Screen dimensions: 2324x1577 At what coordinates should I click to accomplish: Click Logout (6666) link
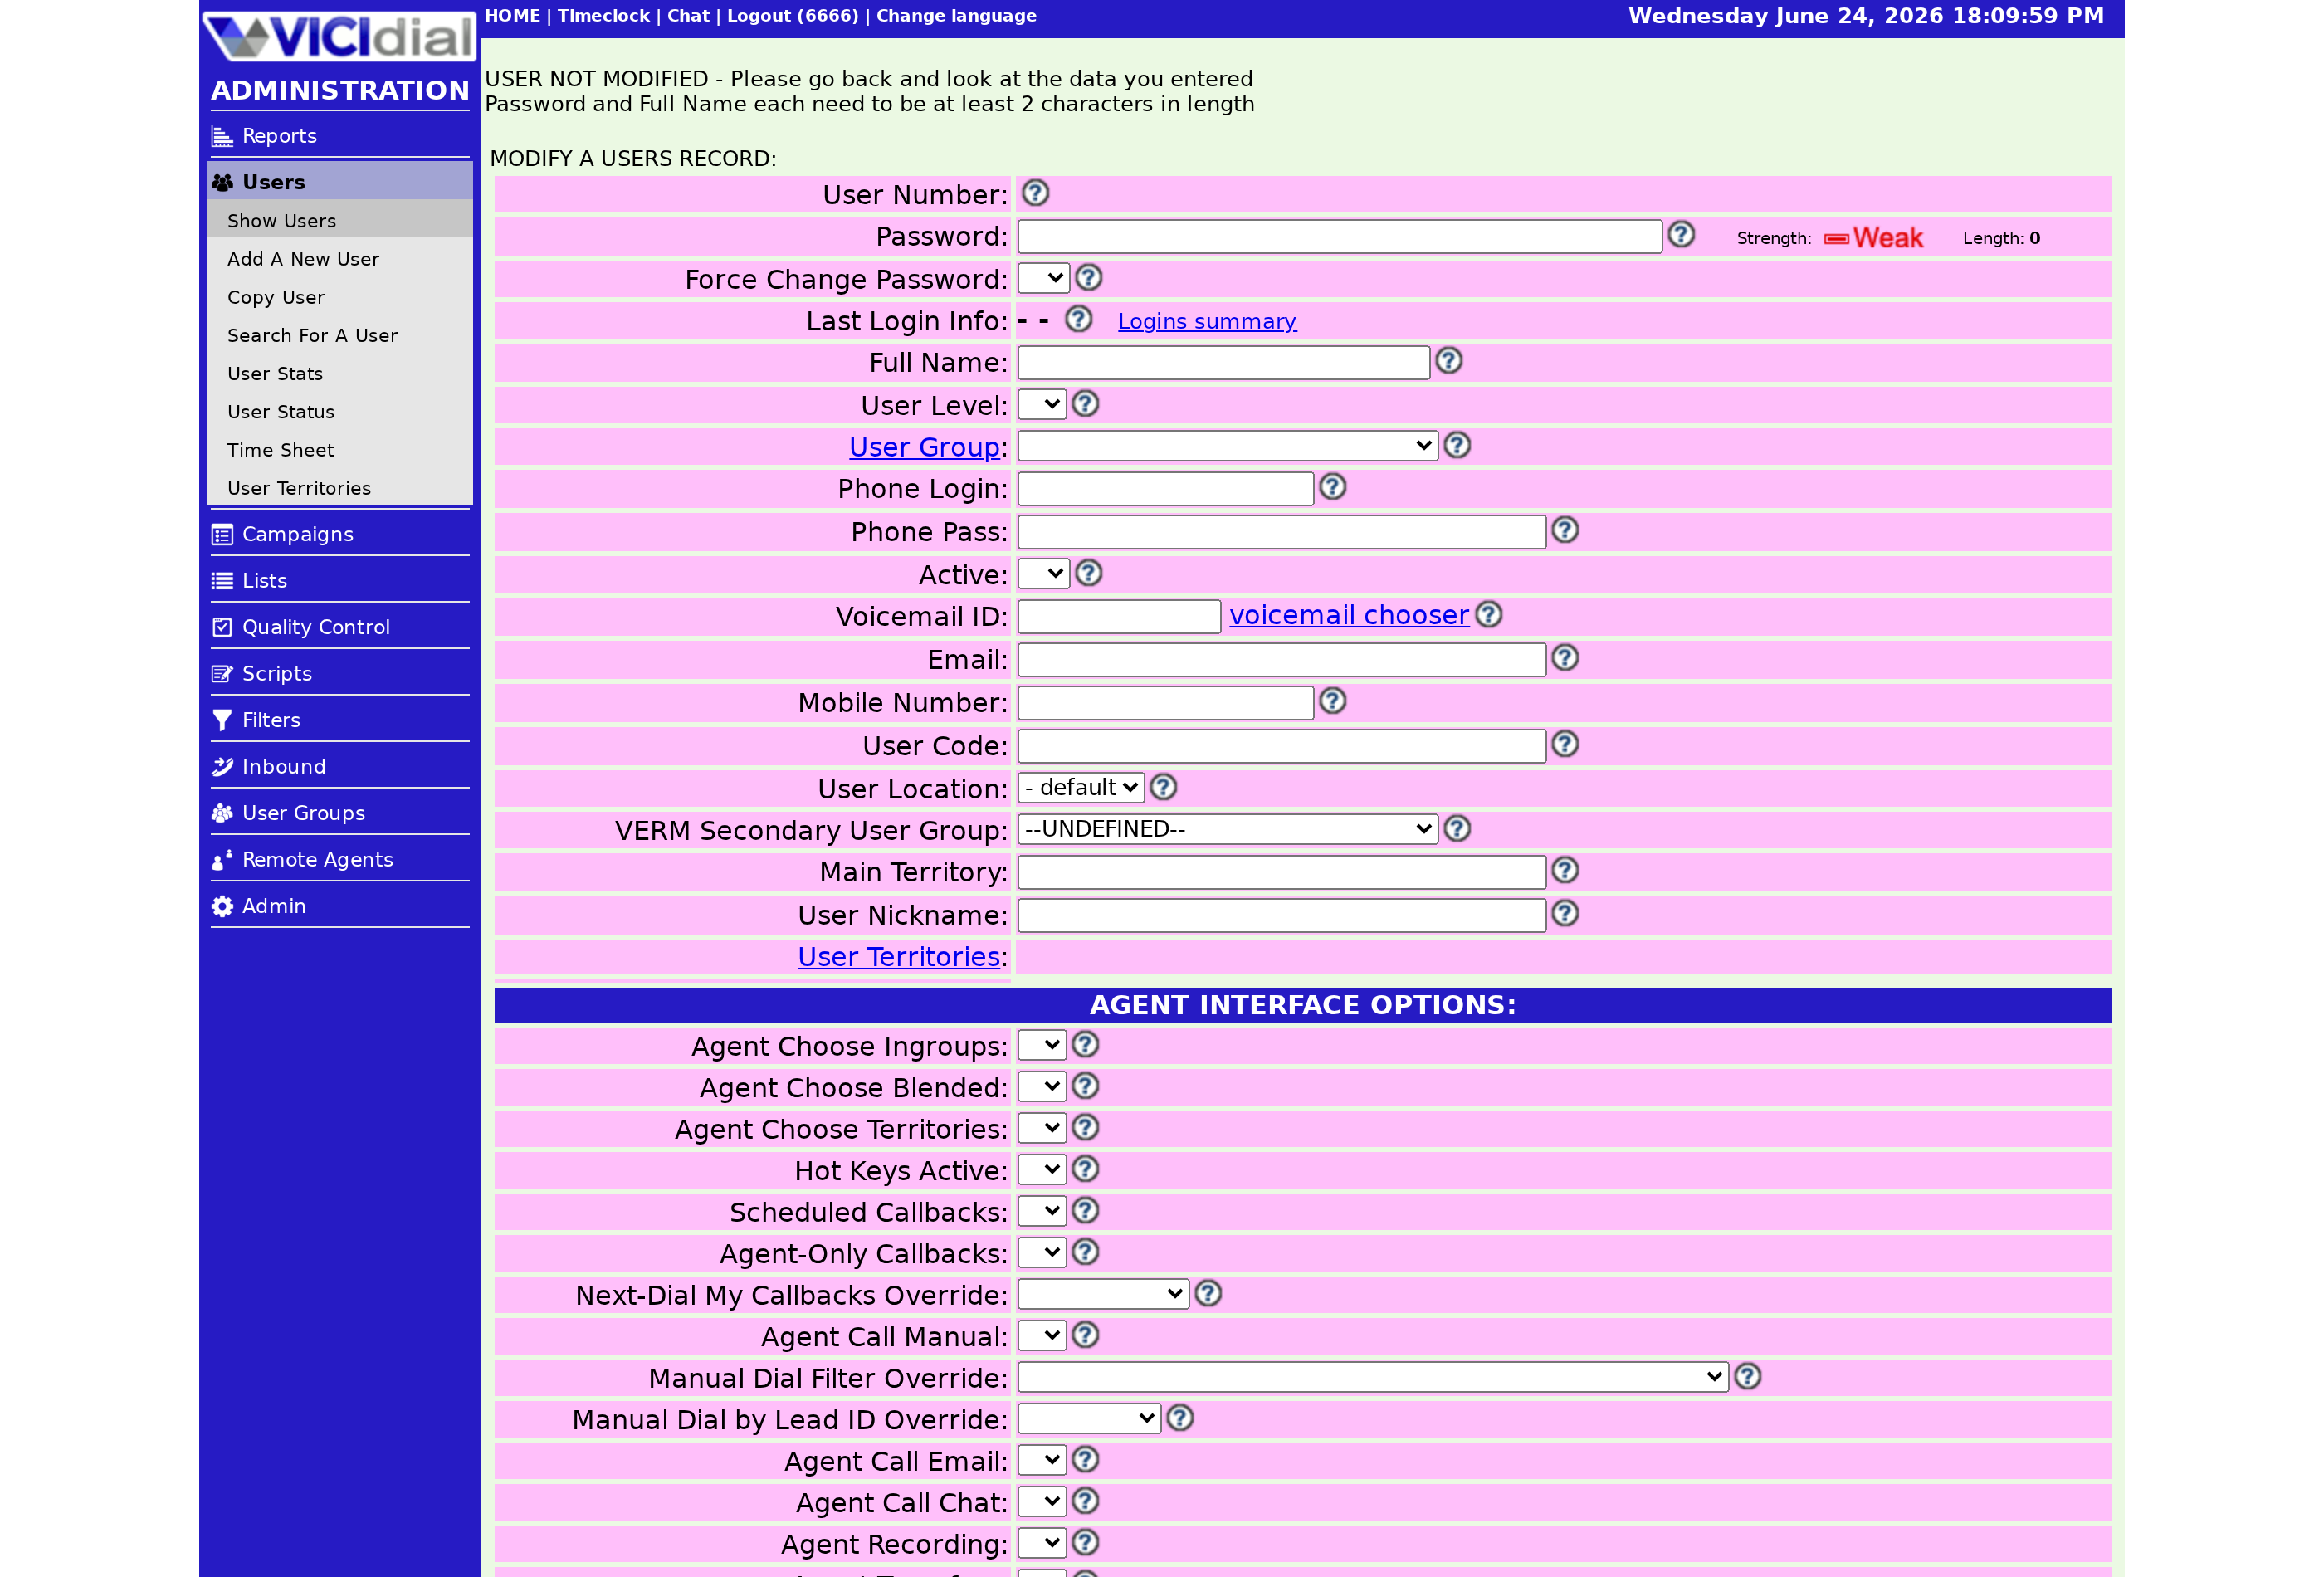tap(792, 16)
